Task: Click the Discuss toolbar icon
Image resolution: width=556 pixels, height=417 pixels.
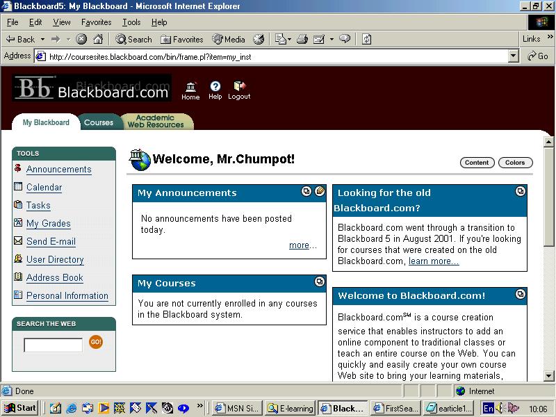Action: 345,39
